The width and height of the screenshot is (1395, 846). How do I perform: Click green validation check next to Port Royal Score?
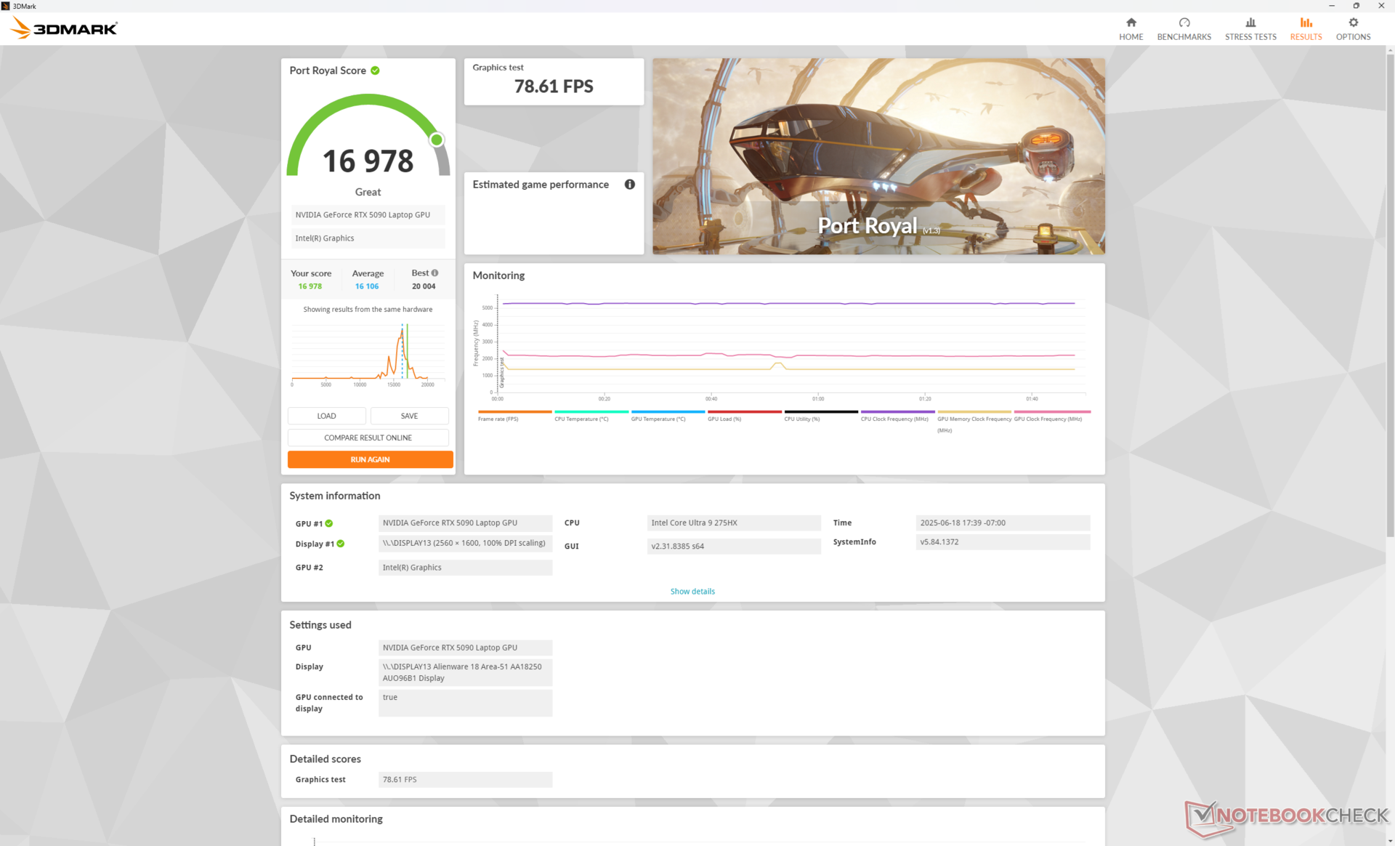376,70
